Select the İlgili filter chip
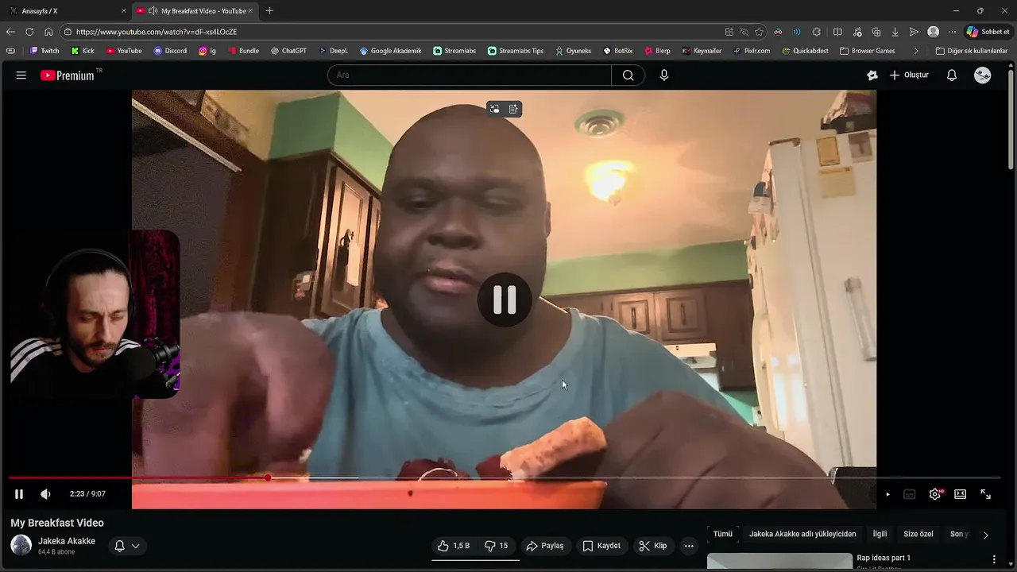 tap(880, 534)
